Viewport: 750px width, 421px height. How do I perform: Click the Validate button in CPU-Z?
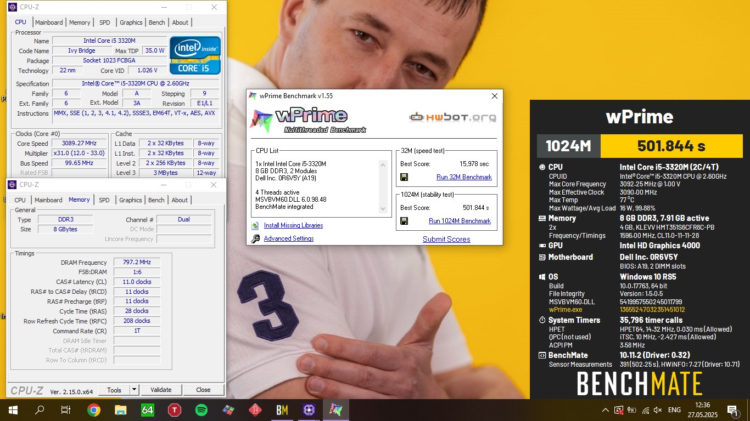(x=161, y=390)
